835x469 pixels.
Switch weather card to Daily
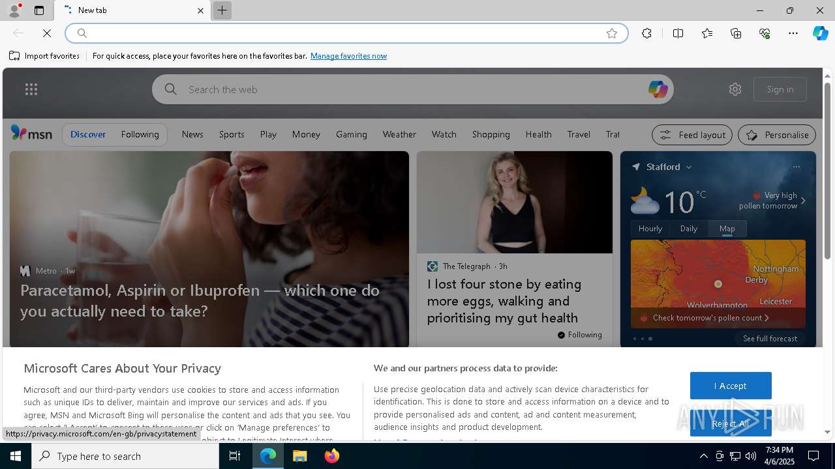point(689,229)
